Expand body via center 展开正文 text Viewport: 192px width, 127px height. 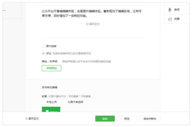[x=94, y=24]
